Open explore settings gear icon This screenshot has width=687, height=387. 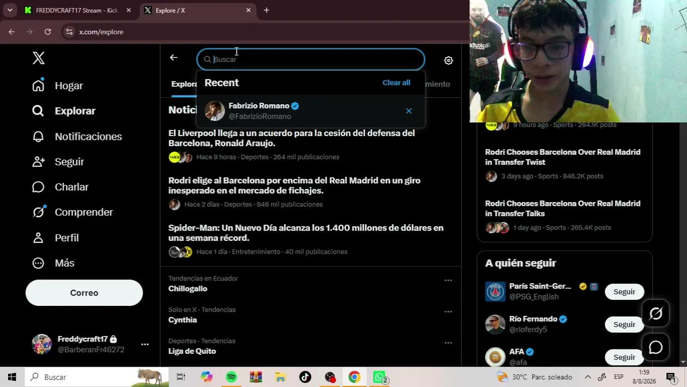[448, 60]
